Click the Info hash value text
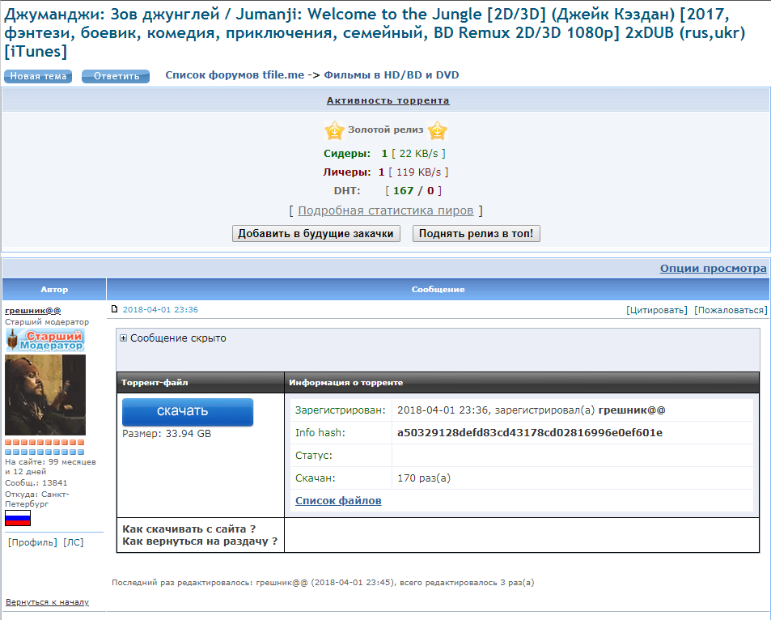The width and height of the screenshot is (771, 620). pos(530,432)
